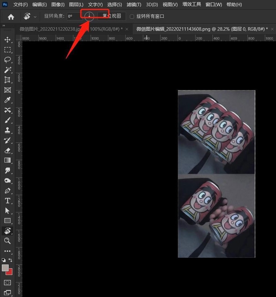276x297 pixels.
Task: Toggle Quick Mask mode icon
Action: [x=7, y=282]
